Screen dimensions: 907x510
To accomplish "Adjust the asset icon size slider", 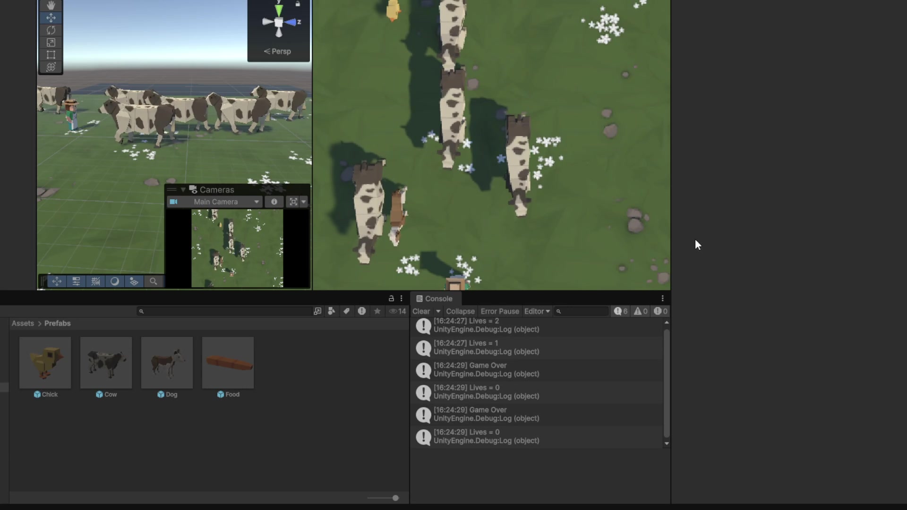I will click(x=383, y=498).
